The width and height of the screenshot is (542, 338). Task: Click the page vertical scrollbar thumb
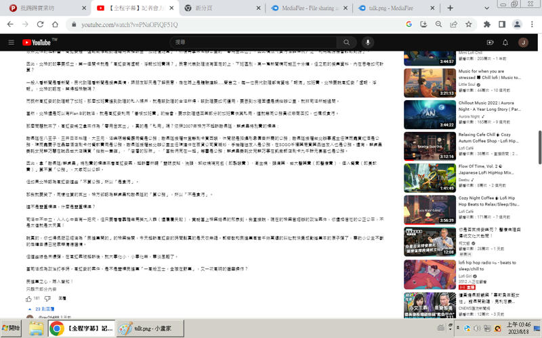pyautogui.click(x=539, y=147)
